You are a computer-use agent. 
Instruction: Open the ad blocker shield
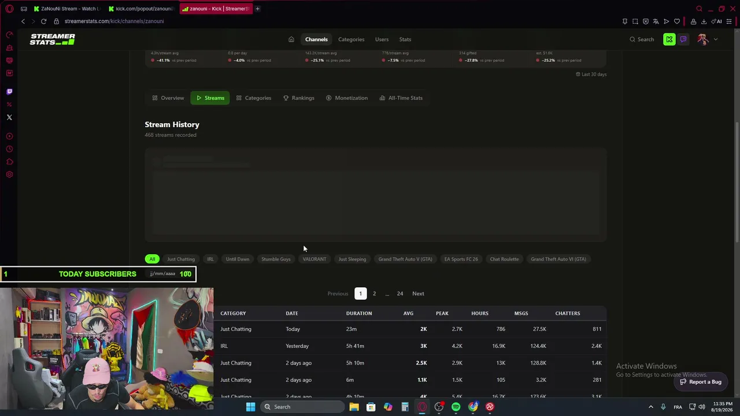click(x=646, y=21)
